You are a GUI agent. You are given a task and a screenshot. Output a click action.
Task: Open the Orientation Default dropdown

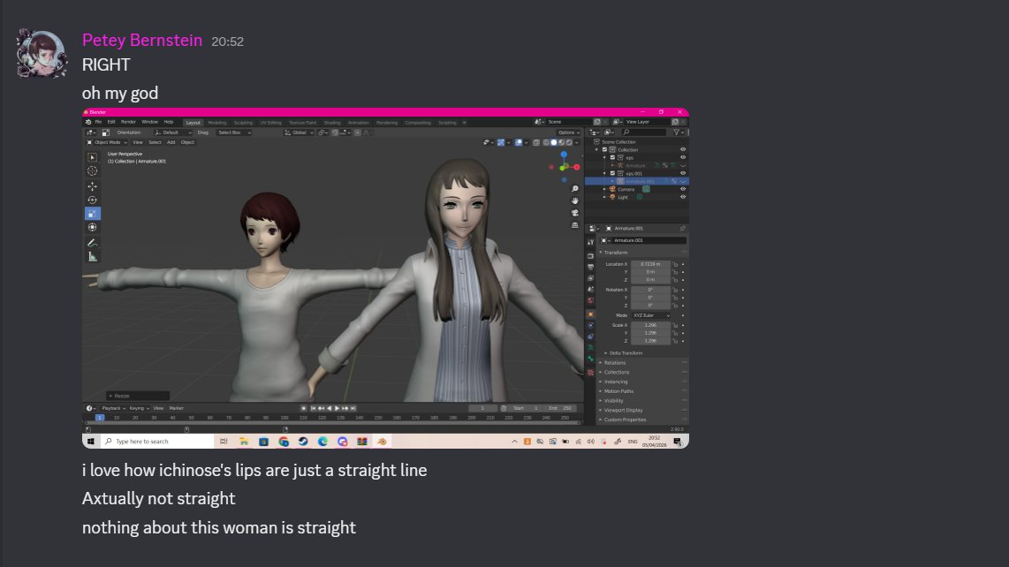(x=172, y=132)
